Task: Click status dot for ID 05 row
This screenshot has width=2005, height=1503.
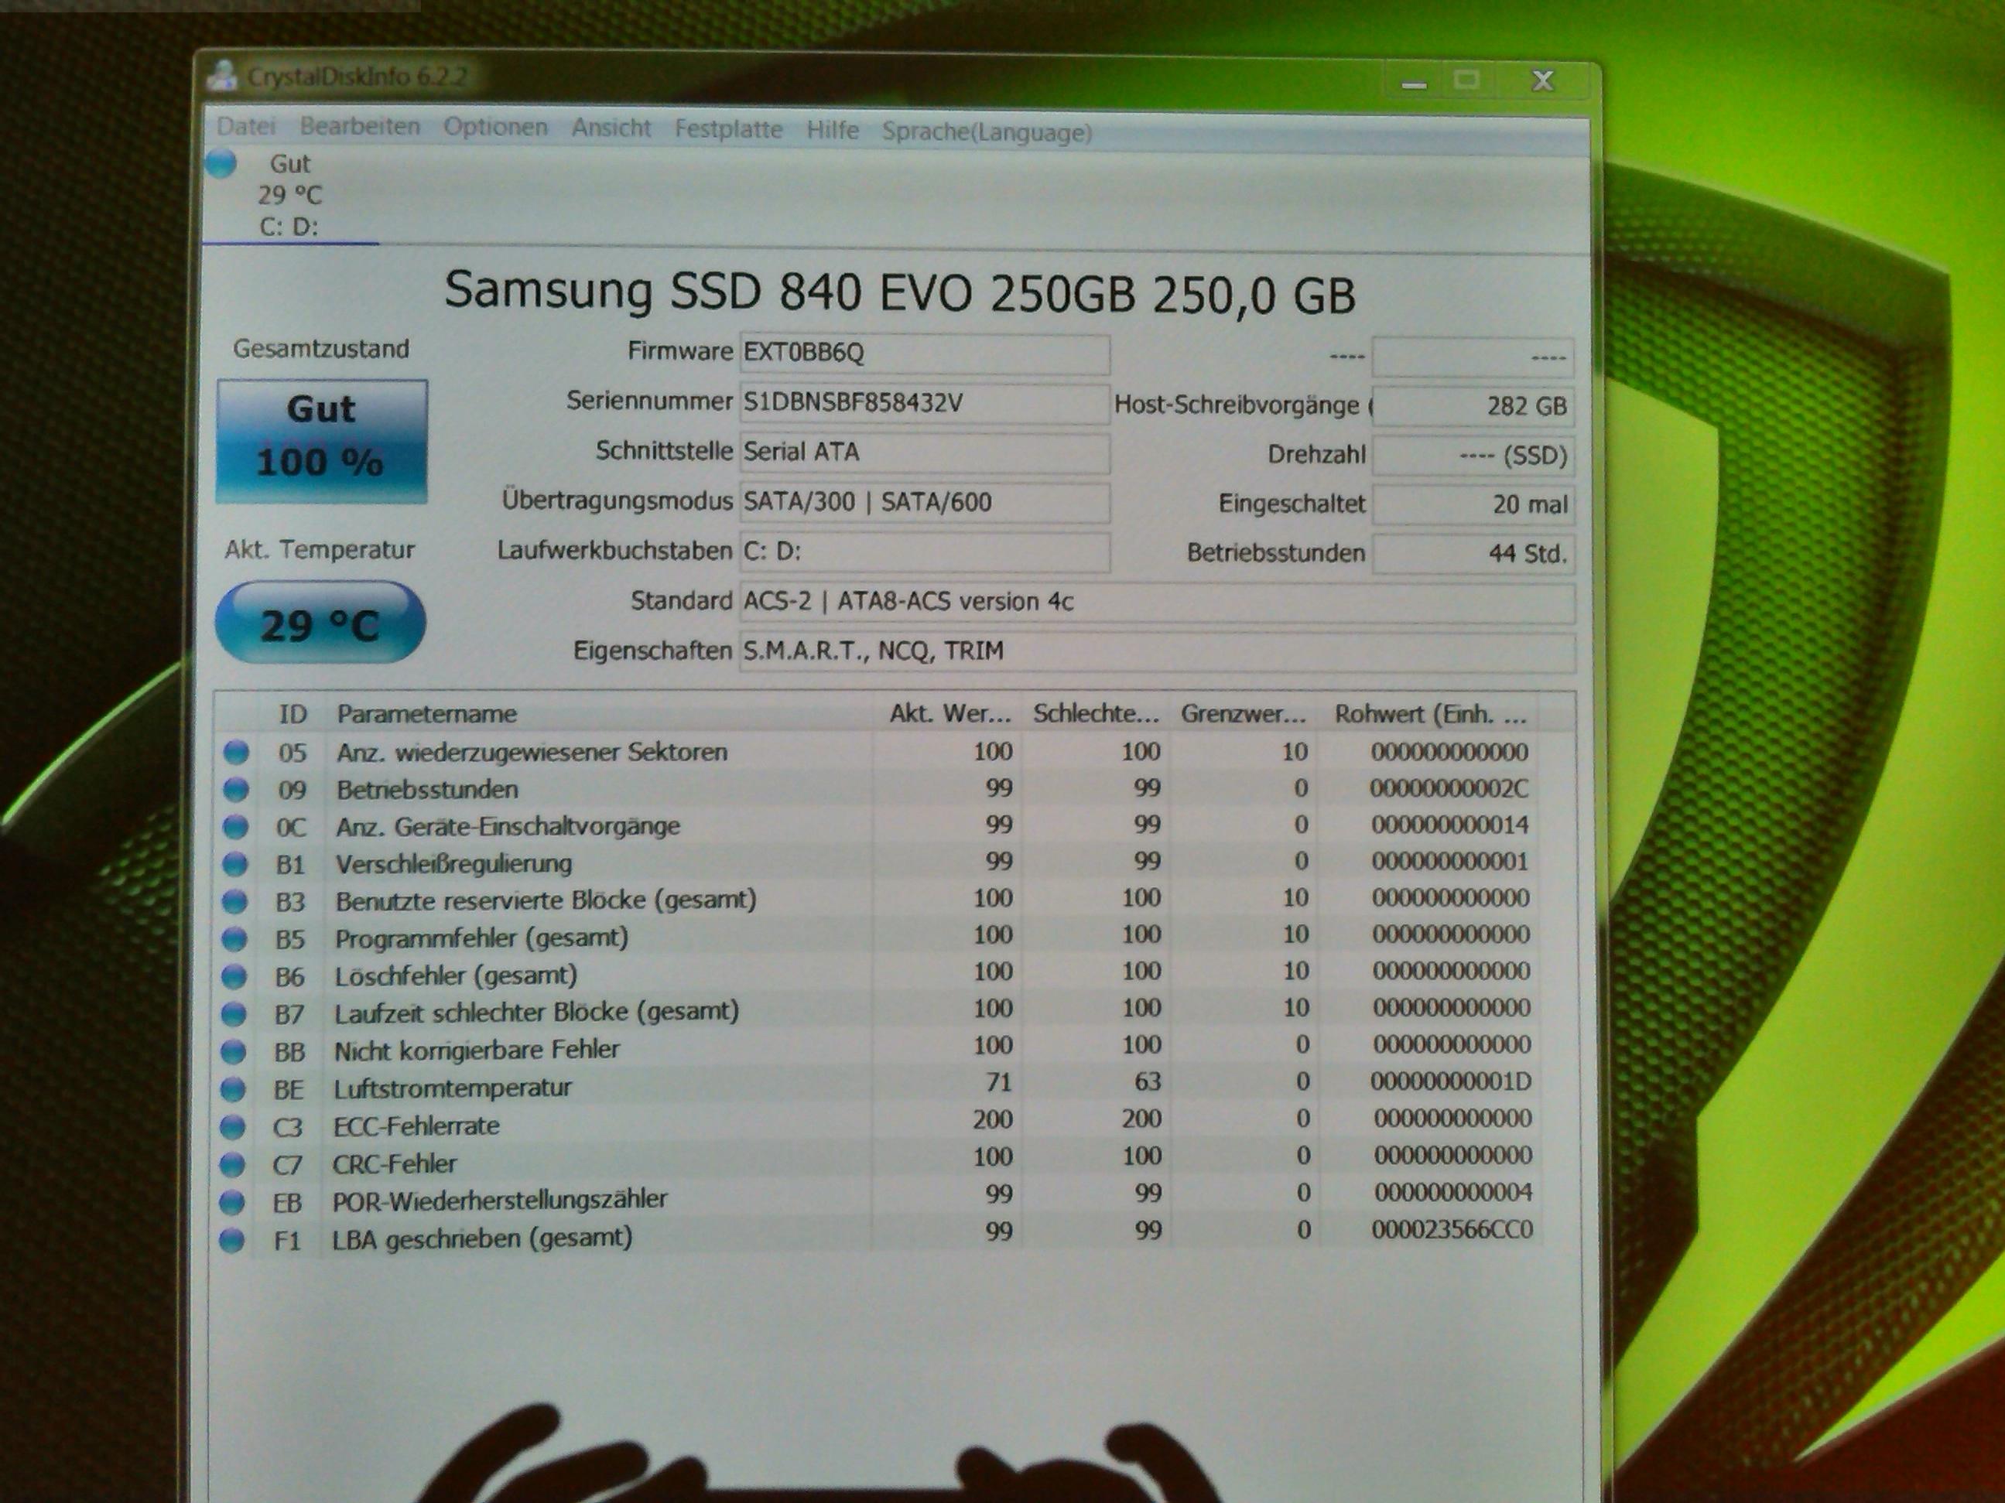Action: point(237,752)
